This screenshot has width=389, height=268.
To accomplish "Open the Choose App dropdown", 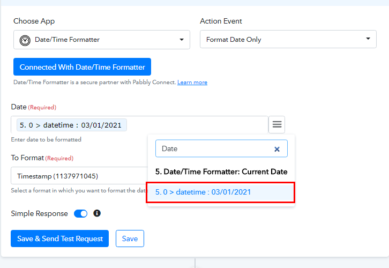I will [x=102, y=40].
